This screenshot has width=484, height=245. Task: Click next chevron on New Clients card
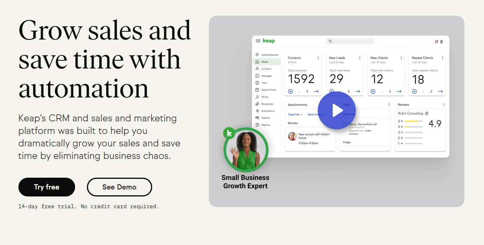[x=390, y=91]
